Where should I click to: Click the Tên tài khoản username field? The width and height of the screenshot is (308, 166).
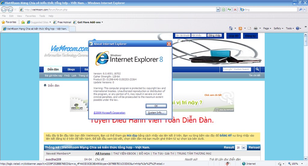coord(183,35)
